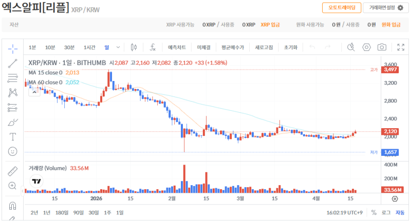Click the XRP/KRW · 1일 · BITHUMB title
The image size is (411, 223).
click(x=67, y=63)
